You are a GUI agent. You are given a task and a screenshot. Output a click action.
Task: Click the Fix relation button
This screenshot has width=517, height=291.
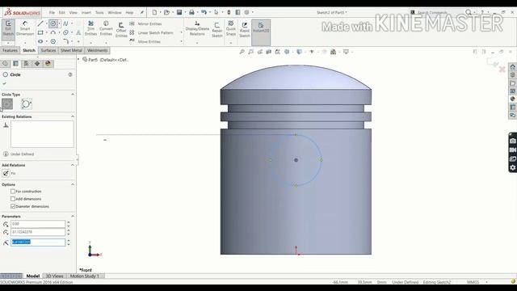coord(6,173)
